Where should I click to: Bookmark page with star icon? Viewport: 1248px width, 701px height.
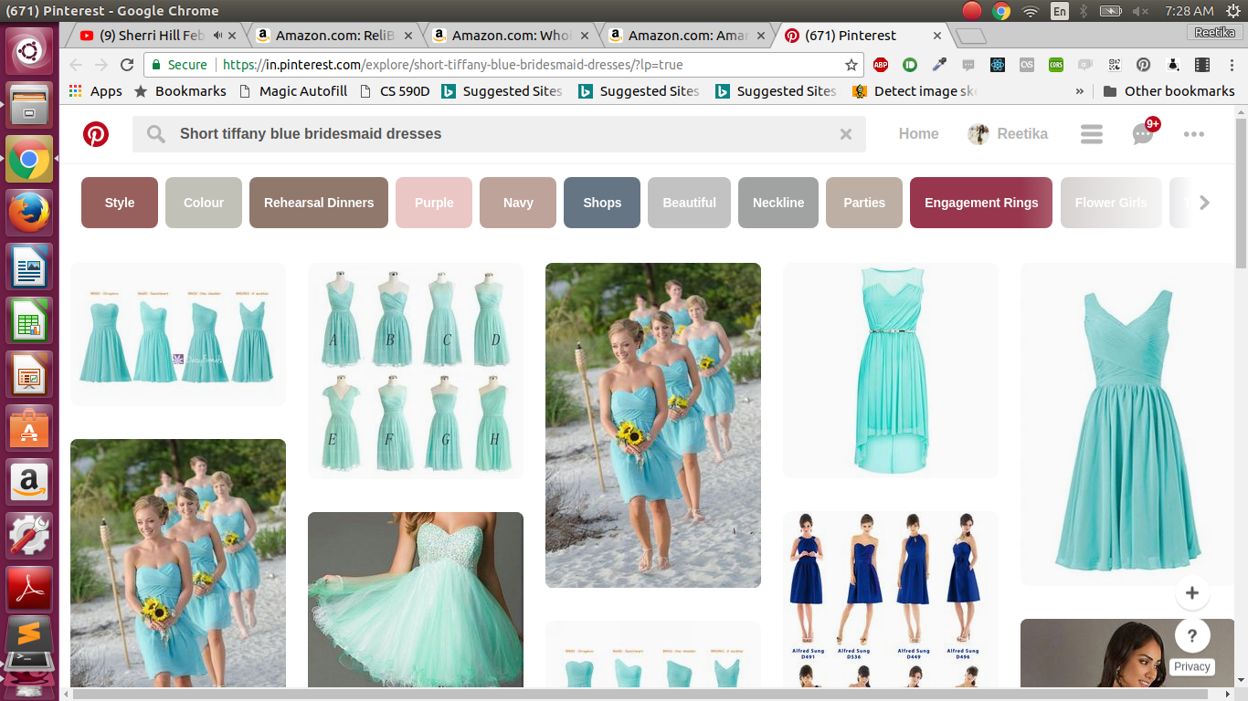(851, 65)
